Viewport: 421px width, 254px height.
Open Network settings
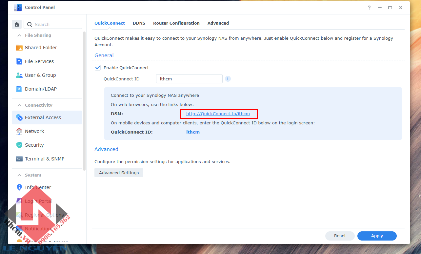(47, 131)
